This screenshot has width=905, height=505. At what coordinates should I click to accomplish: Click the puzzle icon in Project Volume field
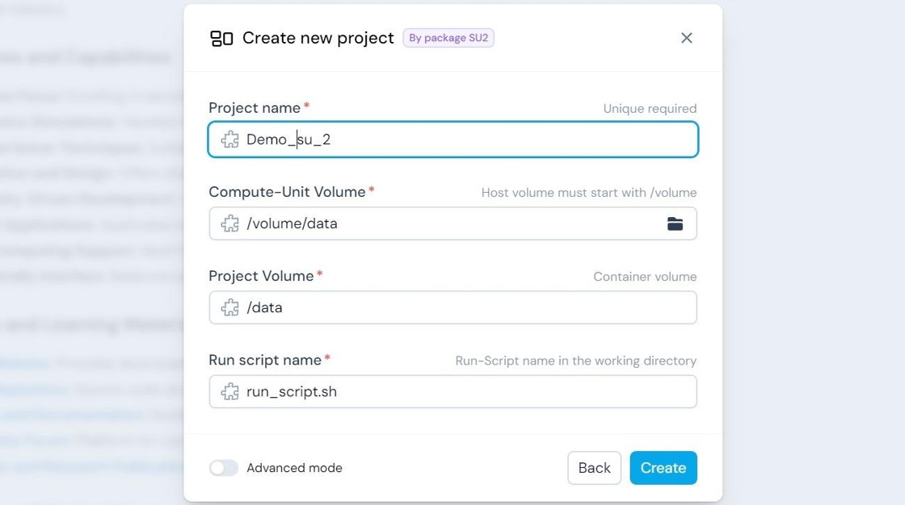tap(229, 308)
